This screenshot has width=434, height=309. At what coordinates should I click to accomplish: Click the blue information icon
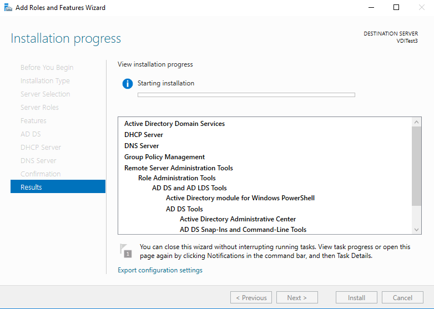click(128, 84)
